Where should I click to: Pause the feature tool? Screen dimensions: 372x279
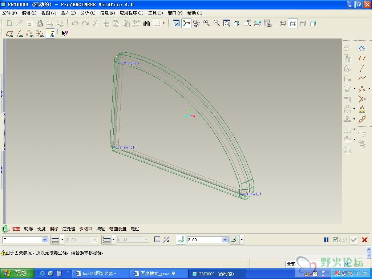coord(326,240)
